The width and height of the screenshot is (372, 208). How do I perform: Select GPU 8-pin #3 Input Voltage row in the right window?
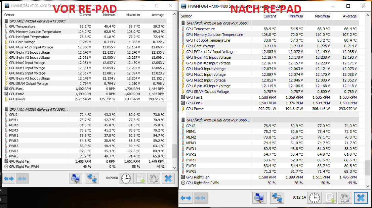click(269, 86)
